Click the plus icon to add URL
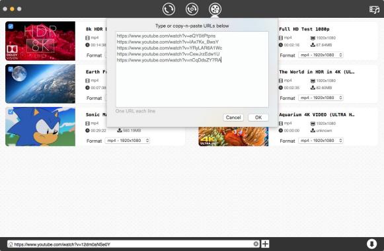384x251 pixels. 265,244
